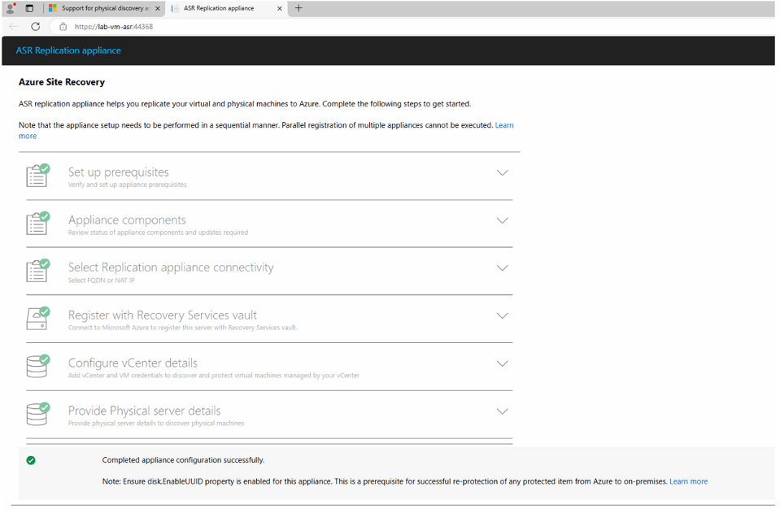This screenshot has width=780, height=513.
Task: Click Microsoft favicon on the Support tab
Action: [x=53, y=8]
